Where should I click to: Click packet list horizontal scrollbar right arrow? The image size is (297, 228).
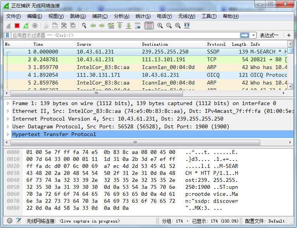coord(283,93)
